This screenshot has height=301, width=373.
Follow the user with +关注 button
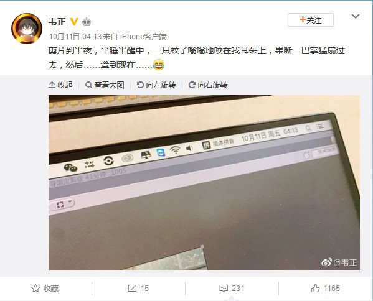point(311,20)
